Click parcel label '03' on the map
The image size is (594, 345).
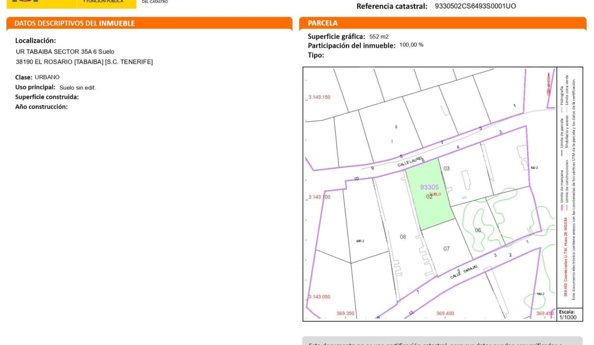coord(446,168)
